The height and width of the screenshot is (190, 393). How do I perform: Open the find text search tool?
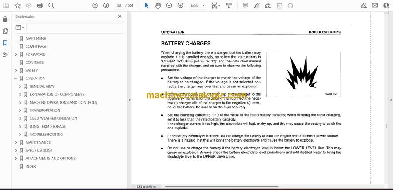(52, 6)
